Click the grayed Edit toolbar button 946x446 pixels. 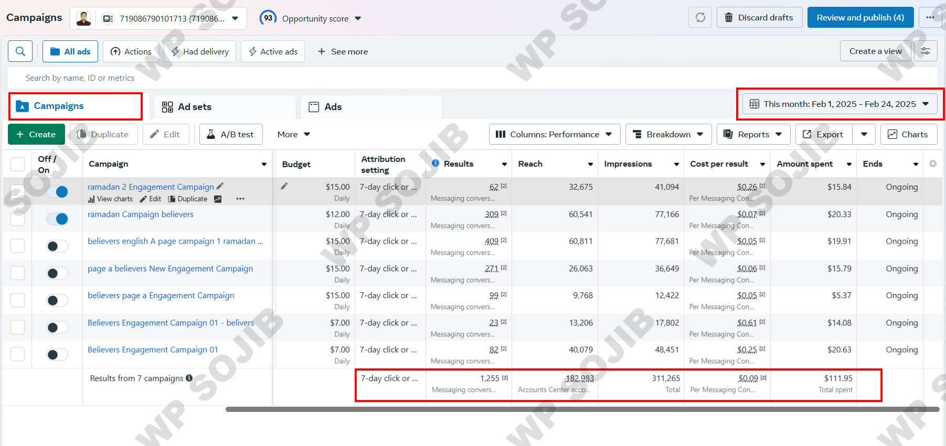click(x=166, y=134)
